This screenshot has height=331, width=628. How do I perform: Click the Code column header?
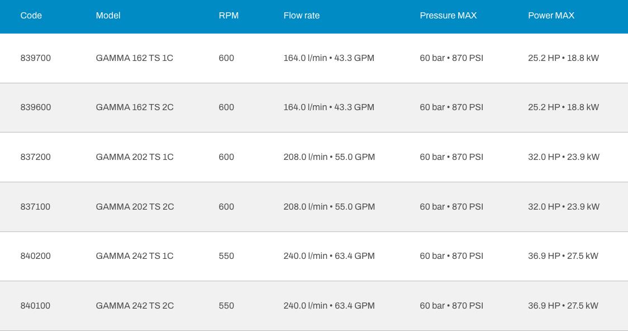(31, 16)
